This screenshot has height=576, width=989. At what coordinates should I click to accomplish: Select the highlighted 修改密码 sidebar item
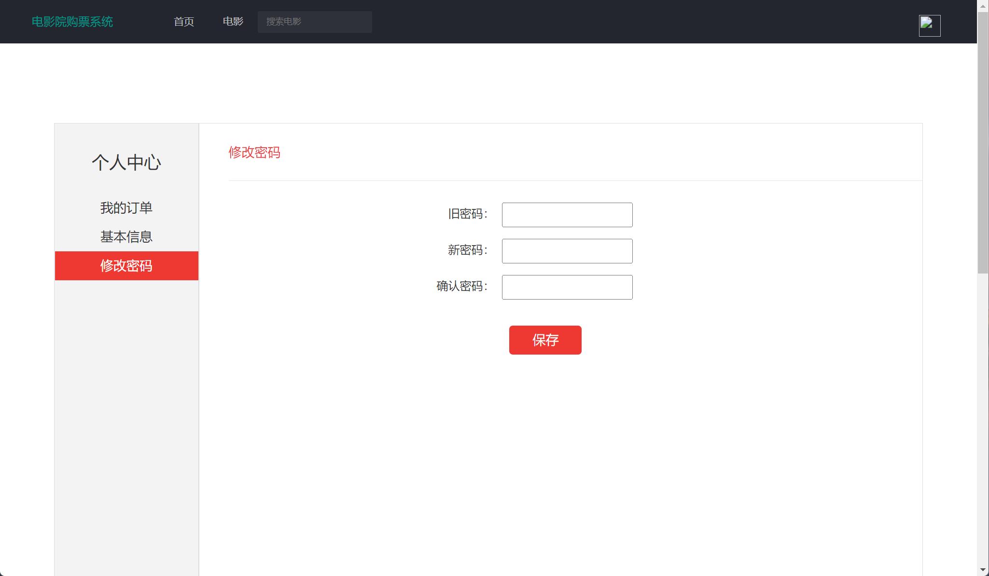coord(126,266)
